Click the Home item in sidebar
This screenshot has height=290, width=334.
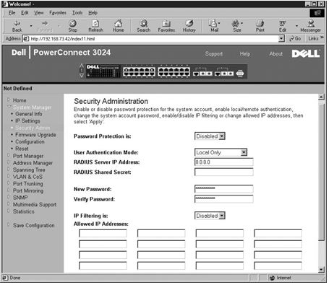pos(20,100)
